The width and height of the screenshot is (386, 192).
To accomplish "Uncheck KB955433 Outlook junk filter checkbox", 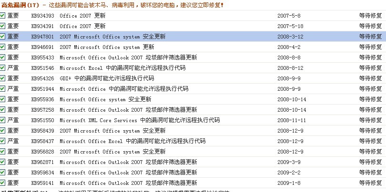I will point(2,58).
